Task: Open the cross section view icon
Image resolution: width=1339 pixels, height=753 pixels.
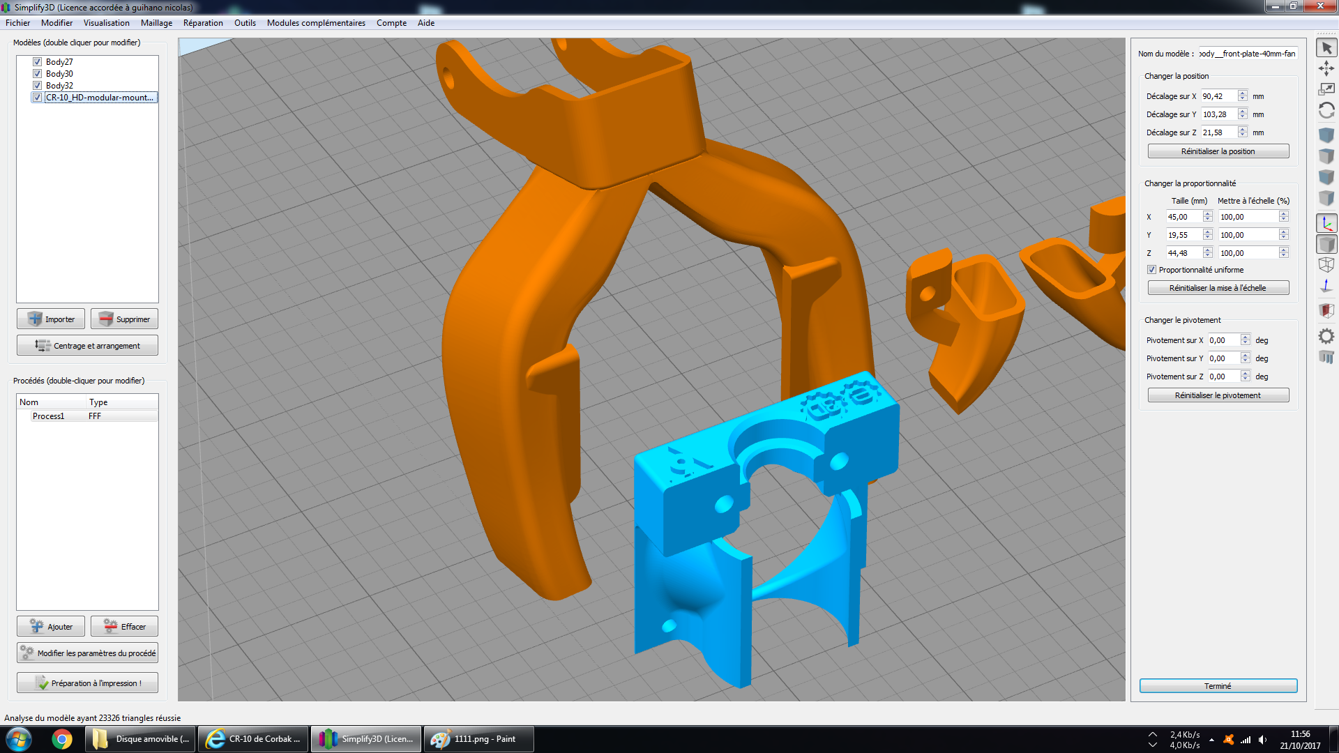Action: [1326, 310]
